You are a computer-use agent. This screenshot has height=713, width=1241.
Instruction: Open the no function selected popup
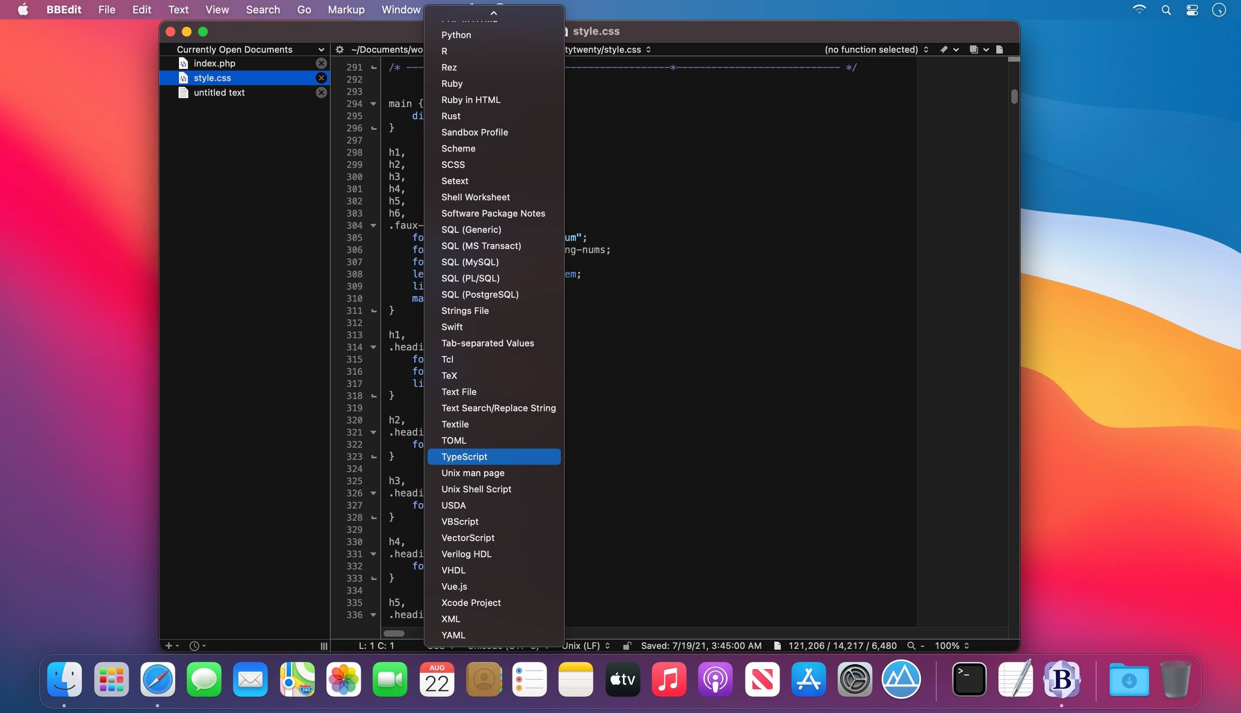coord(876,49)
